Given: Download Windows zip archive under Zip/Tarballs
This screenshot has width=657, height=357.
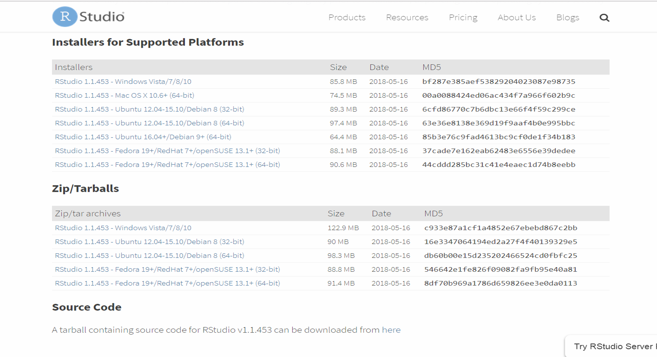Looking at the screenshot, I should [x=123, y=228].
